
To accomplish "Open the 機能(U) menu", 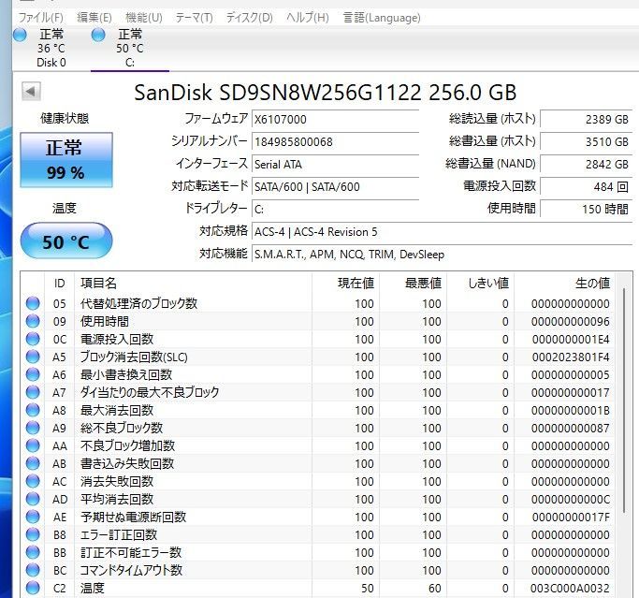I will [144, 18].
